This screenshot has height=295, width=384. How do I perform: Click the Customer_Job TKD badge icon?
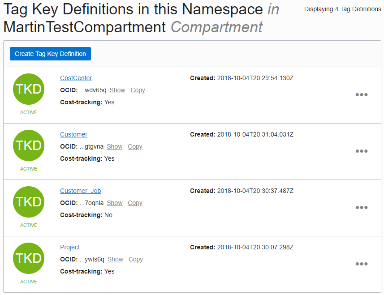pos(29,202)
